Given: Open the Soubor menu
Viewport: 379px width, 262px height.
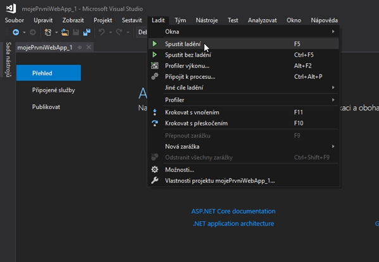Looking at the screenshot, I should 15,20.
